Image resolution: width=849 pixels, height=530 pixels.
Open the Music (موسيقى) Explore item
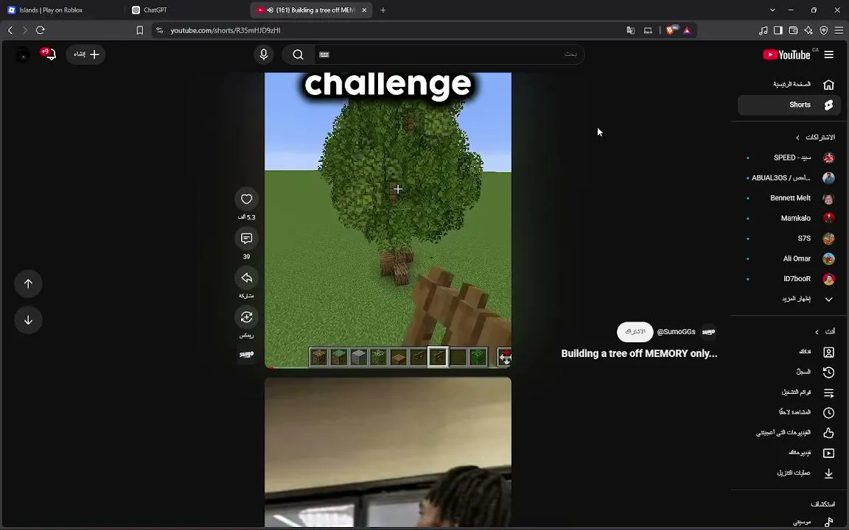click(x=789, y=523)
